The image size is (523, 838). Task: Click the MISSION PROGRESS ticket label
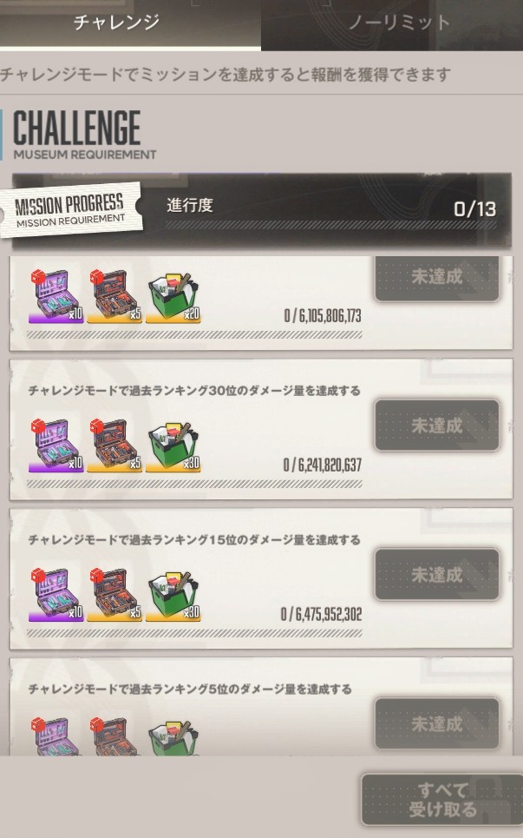coord(70,210)
